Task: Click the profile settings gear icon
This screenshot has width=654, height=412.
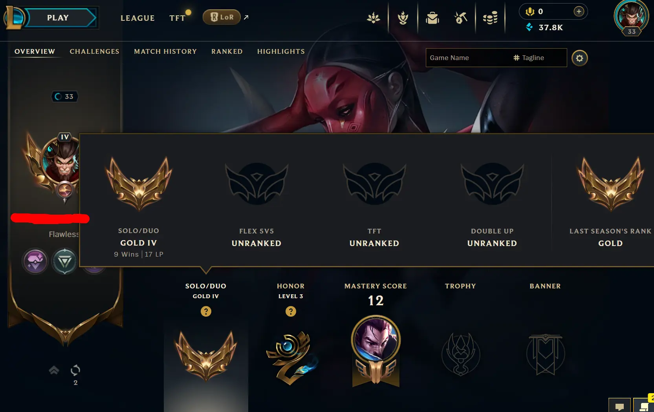Action: point(579,58)
